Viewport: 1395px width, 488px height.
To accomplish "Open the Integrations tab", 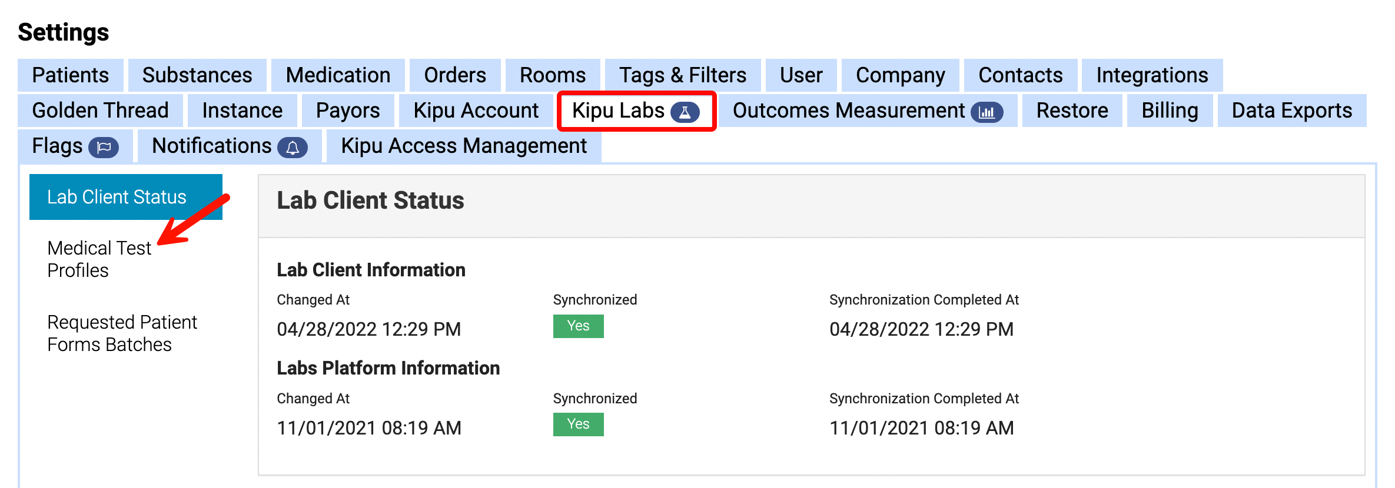I will tap(1152, 75).
